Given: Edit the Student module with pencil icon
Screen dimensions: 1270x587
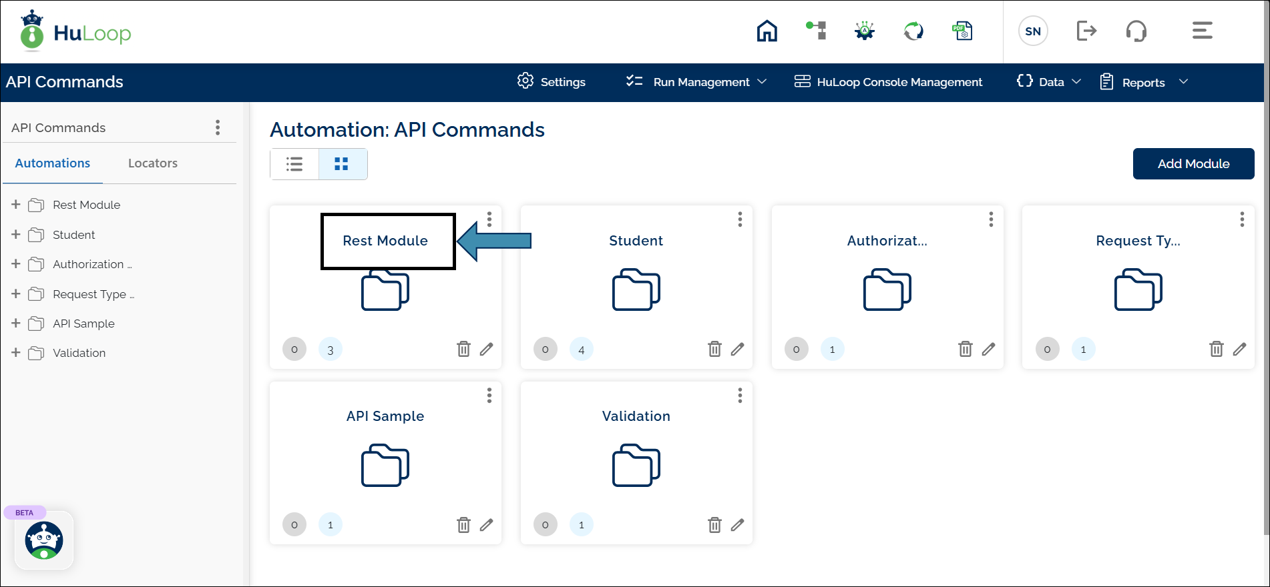Looking at the screenshot, I should pyautogui.click(x=737, y=349).
